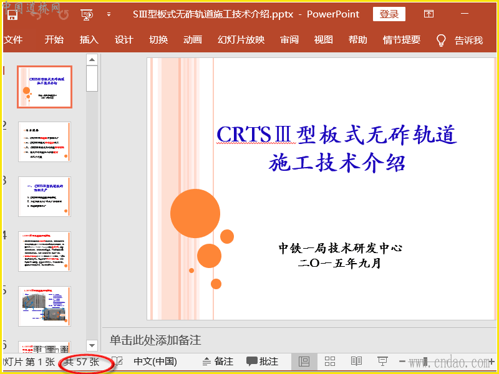
Task: Toggle the 备注 notes button
Action: point(218,362)
